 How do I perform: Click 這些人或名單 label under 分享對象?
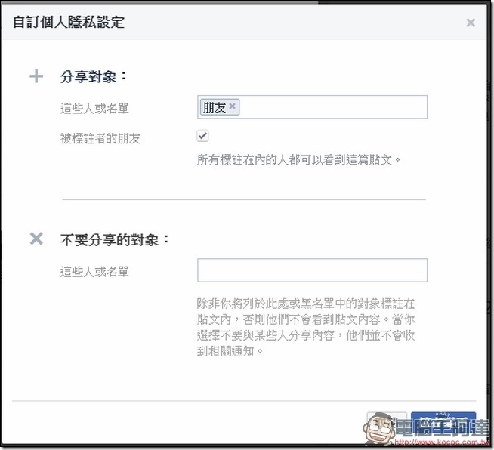(94, 109)
